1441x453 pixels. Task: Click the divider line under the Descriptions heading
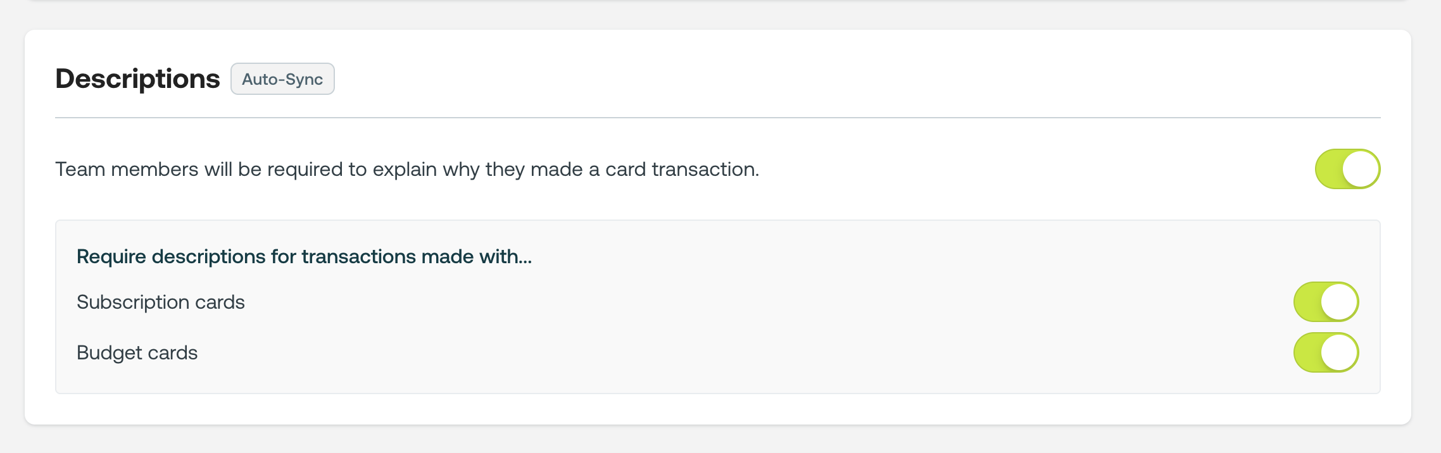(x=717, y=118)
